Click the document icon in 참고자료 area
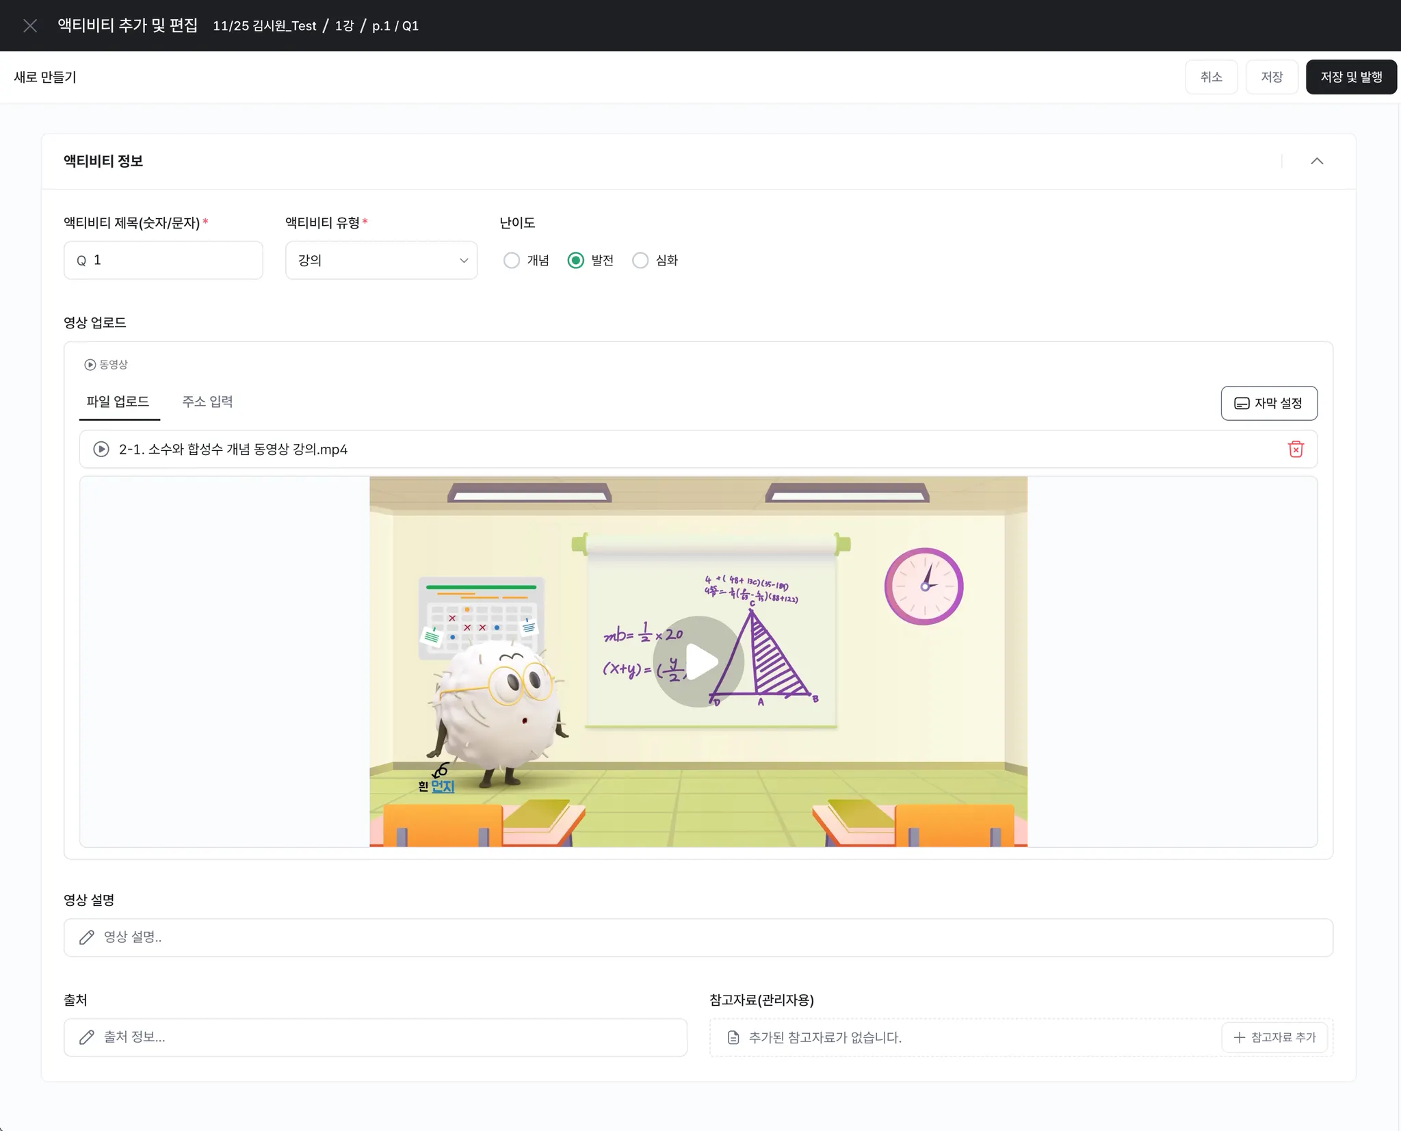Image resolution: width=1401 pixels, height=1131 pixels. point(733,1037)
